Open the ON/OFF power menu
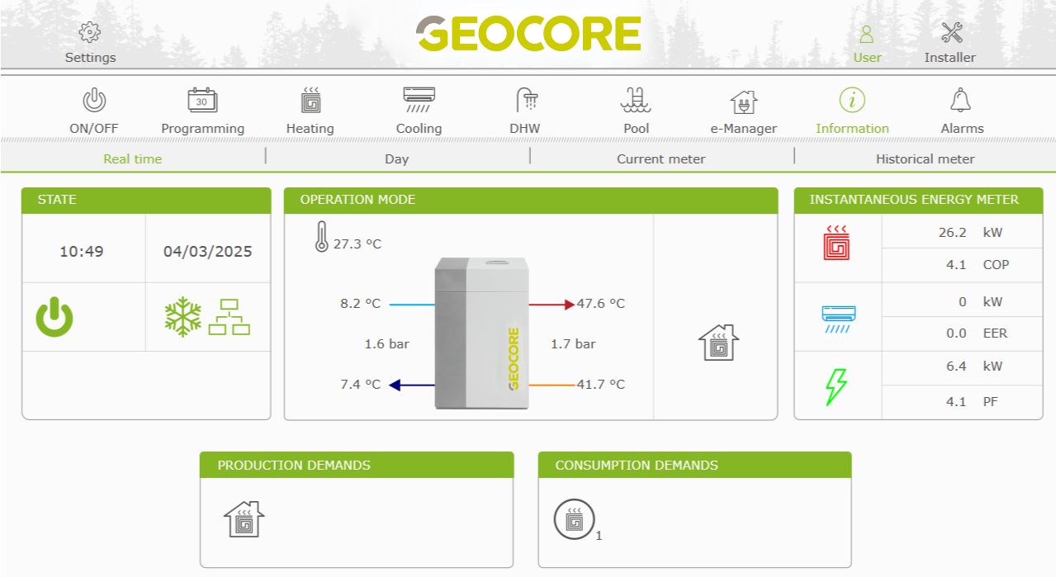The width and height of the screenshot is (1056, 577). pyautogui.click(x=94, y=101)
